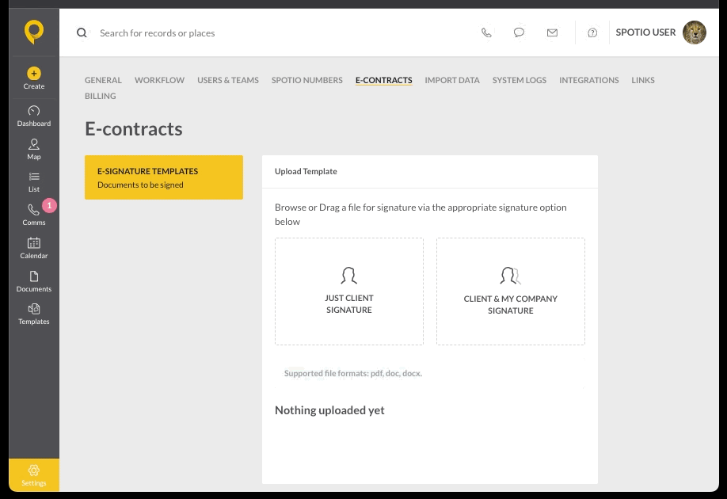Open the Map view in the sidebar
Image resolution: width=727 pixels, height=499 pixels.
[33, 150]
